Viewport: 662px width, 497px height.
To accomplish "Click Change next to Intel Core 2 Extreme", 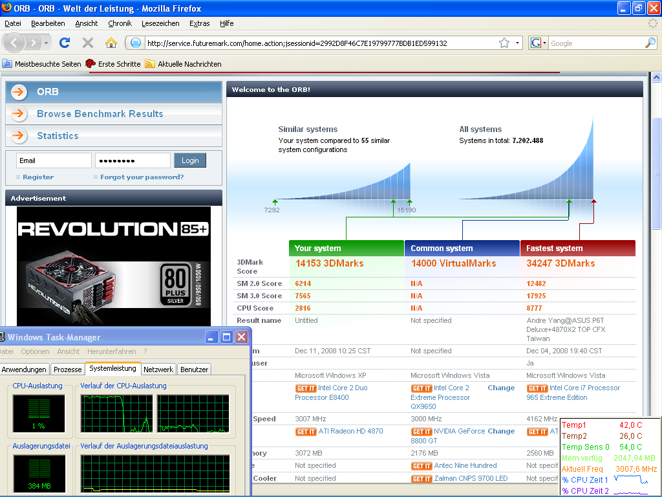I will coord(501,388).
